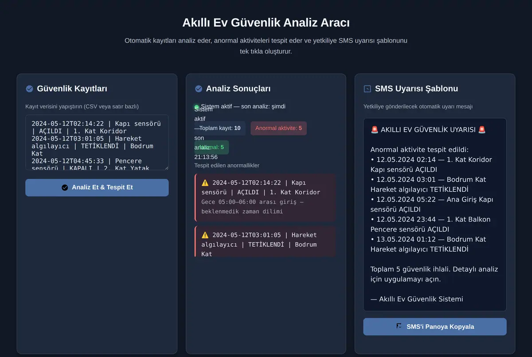The height and width of the screenshot is (357, 532).
Task: Click the page title Akıllı Ev Güvenlik Analiz Aracı
Action: (x=266, y=23)
